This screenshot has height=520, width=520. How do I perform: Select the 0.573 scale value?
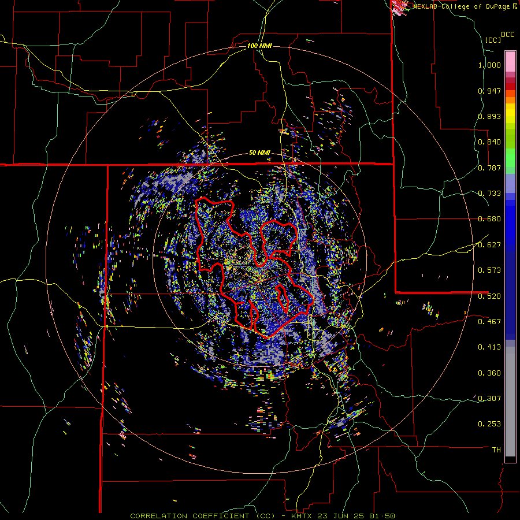(x=489, y=270)
